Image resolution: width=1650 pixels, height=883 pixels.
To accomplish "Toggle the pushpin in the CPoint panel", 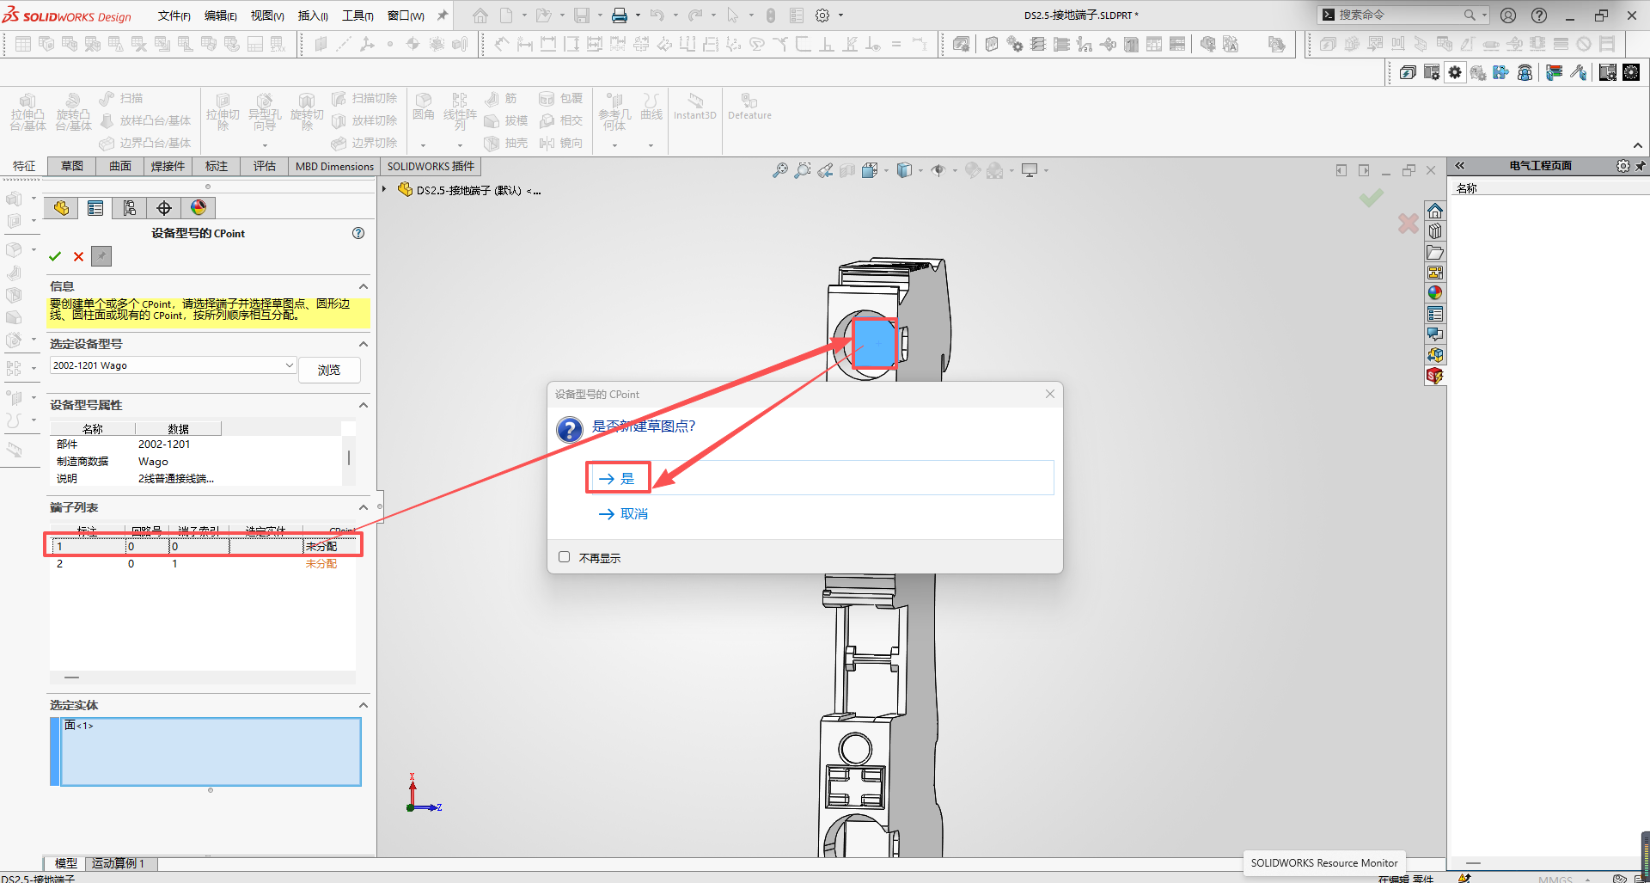I will 101,256.
